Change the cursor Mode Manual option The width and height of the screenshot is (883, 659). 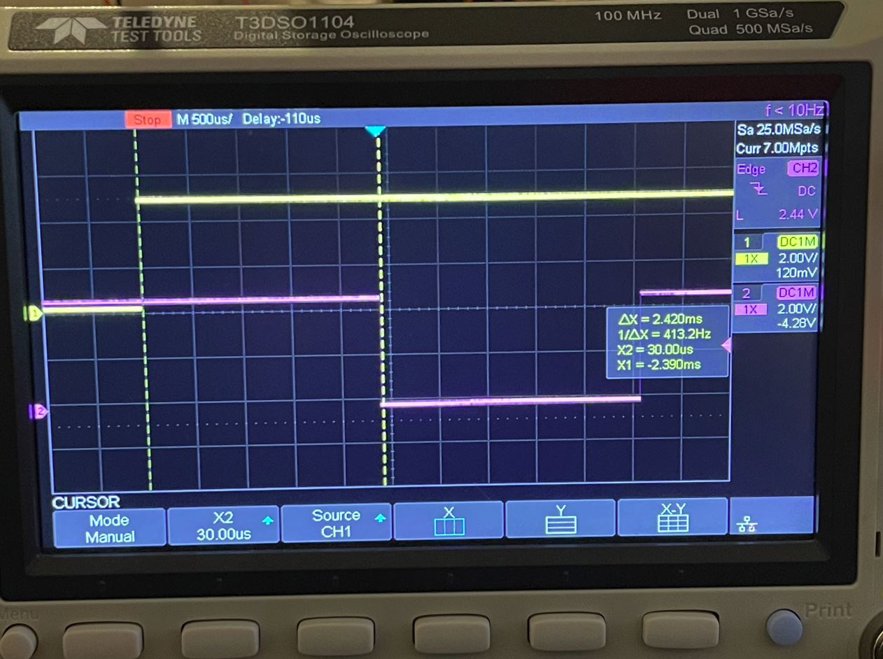click(109, 528)
